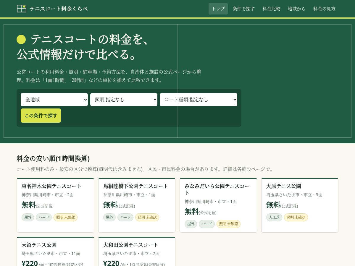Click ハード tag on 馬絹陸橋下公園 card
The width and height of the screenshot is (355, 266).
125,217
